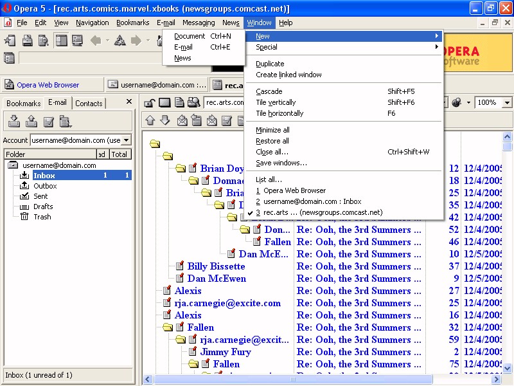Open the Drafts folder
This screenshot has height=386, width=514.
[43, 207]
